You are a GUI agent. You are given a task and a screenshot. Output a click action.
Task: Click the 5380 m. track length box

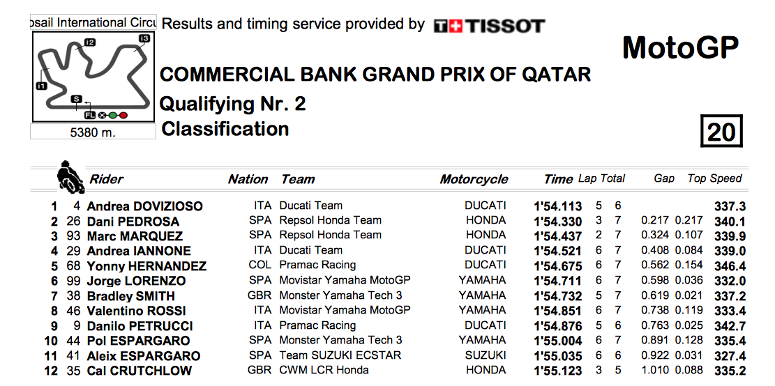[93, 132]
